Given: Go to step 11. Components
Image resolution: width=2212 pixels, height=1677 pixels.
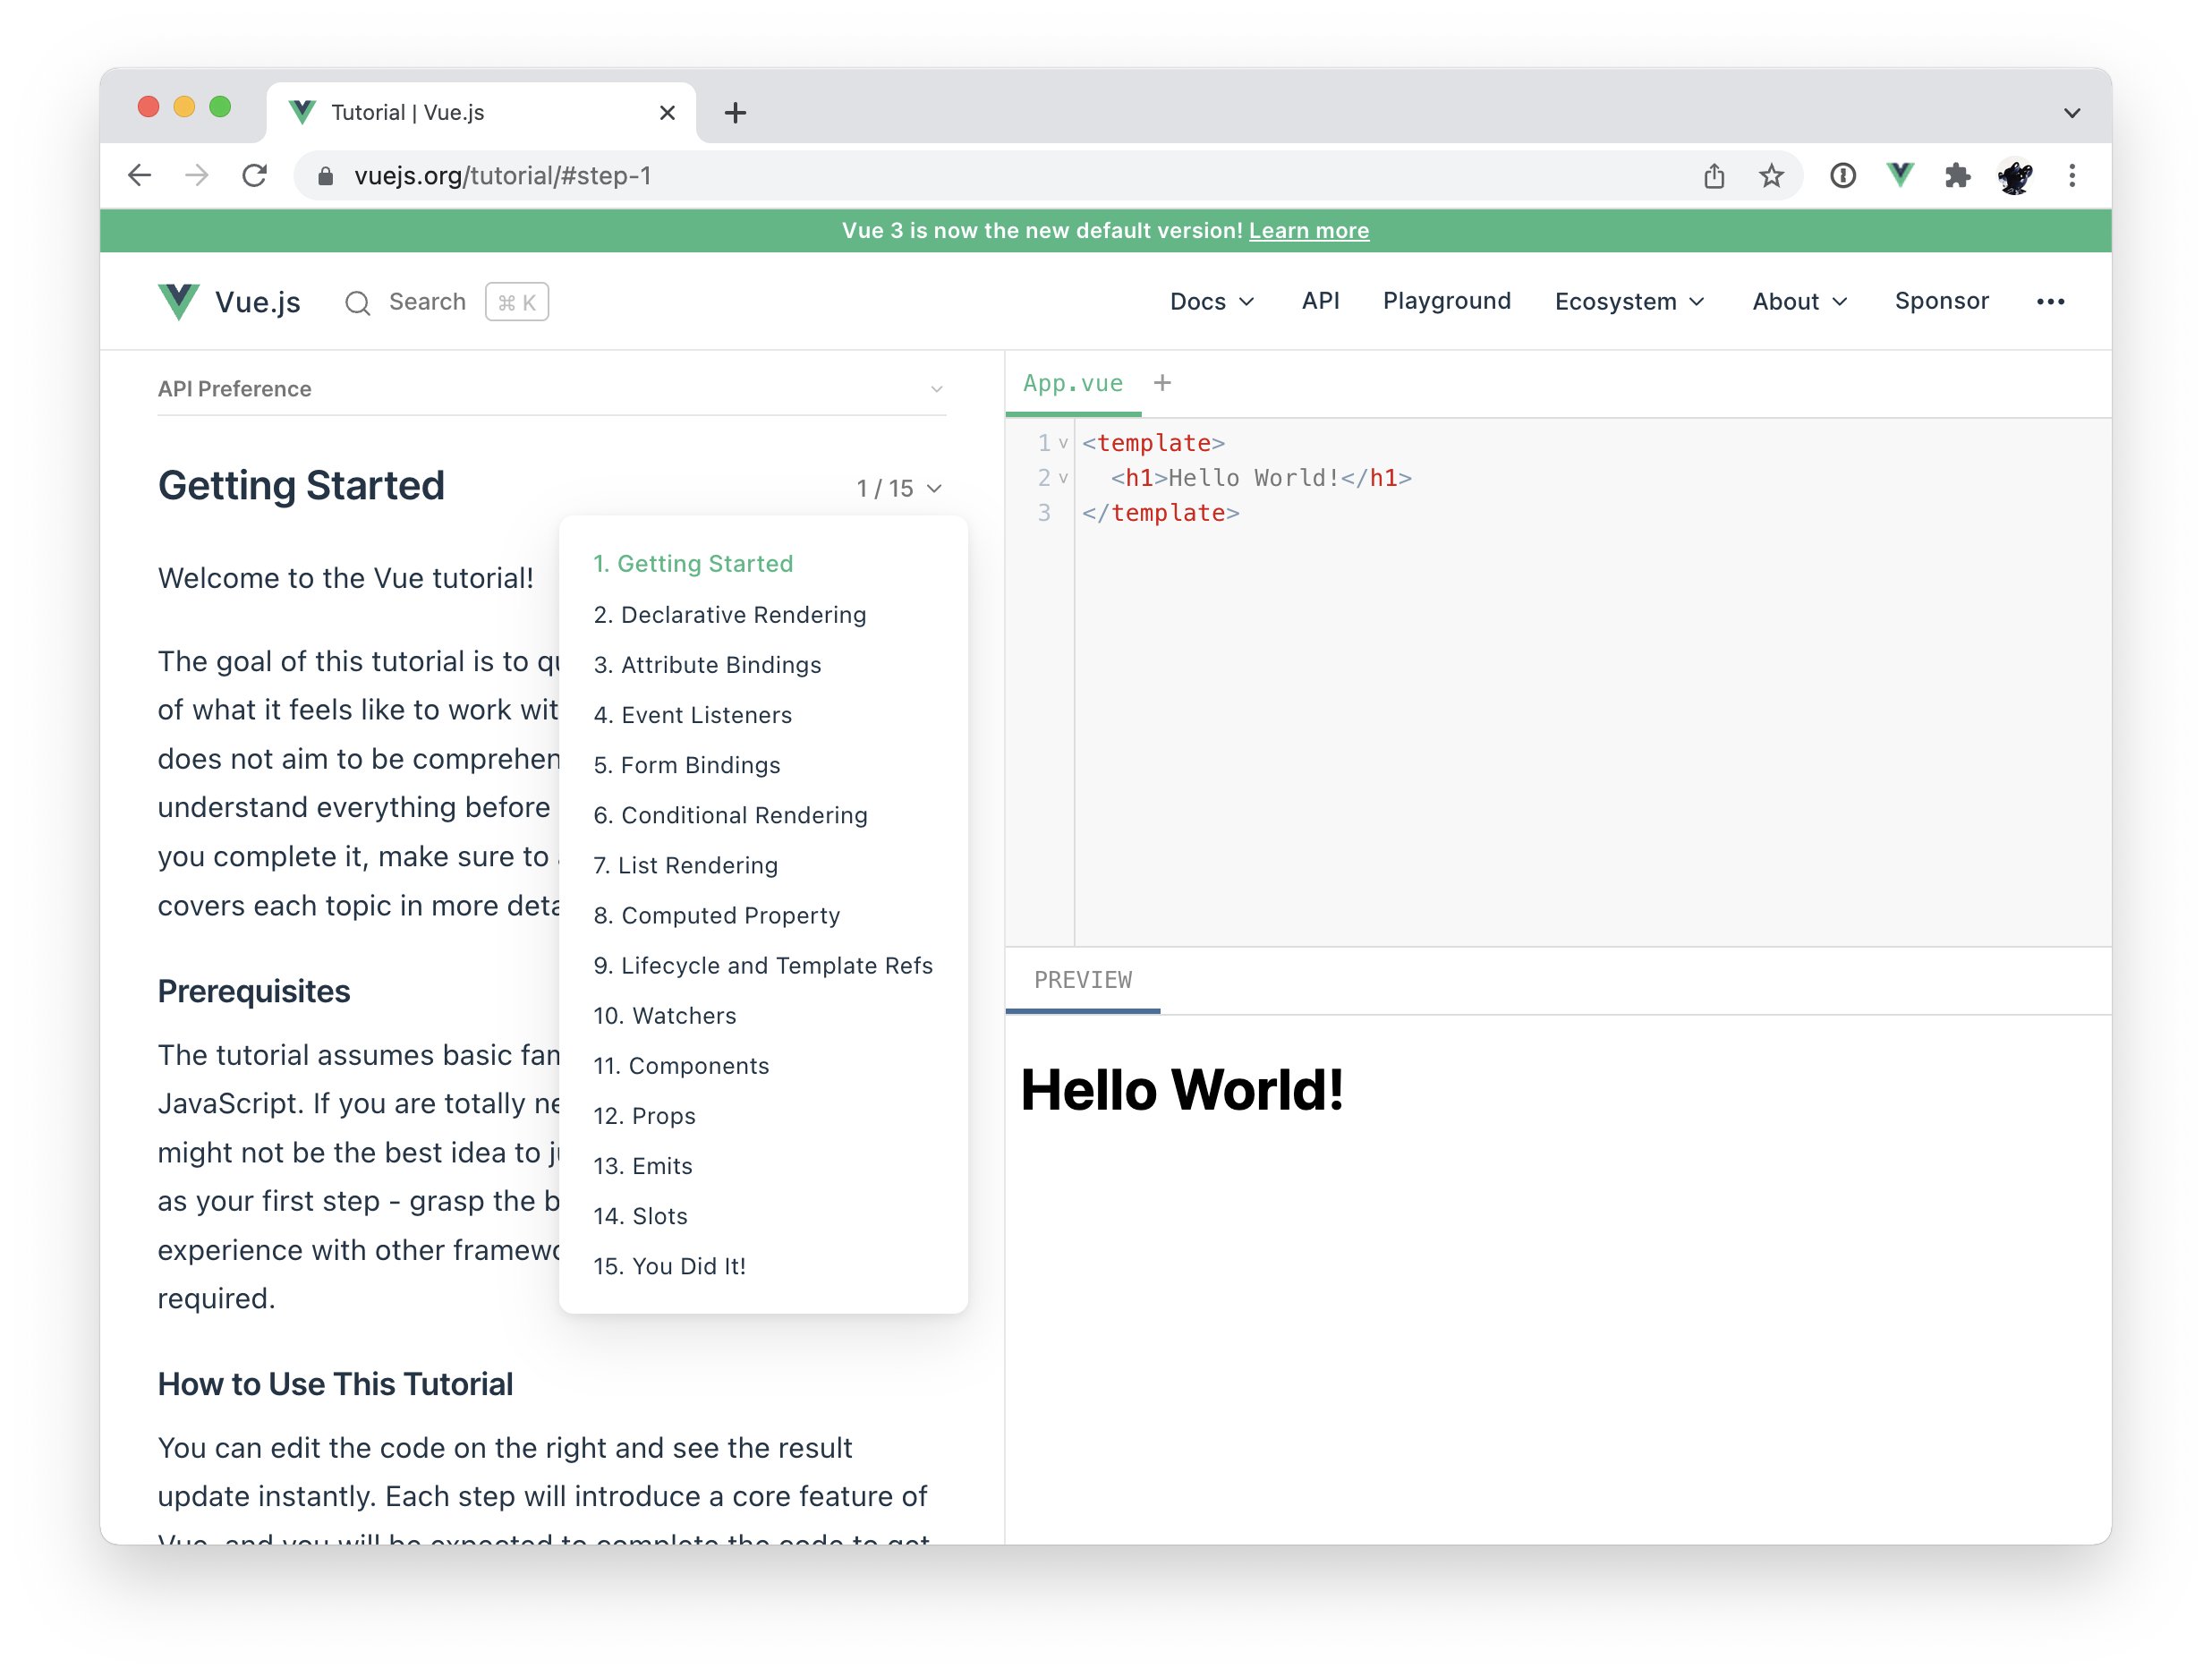Looking at the screenshot, I should [681, 1066].
